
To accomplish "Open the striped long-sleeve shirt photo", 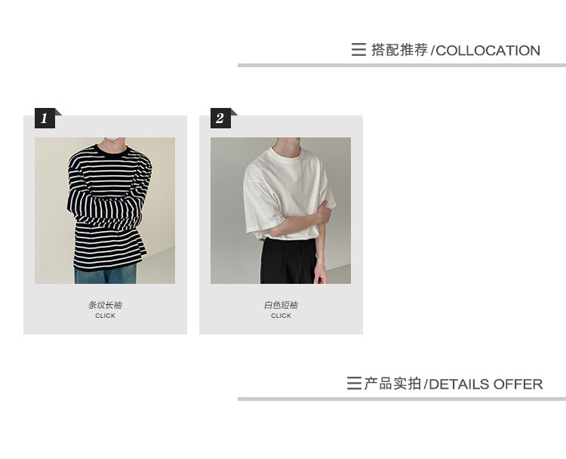I will coord(105,210).
